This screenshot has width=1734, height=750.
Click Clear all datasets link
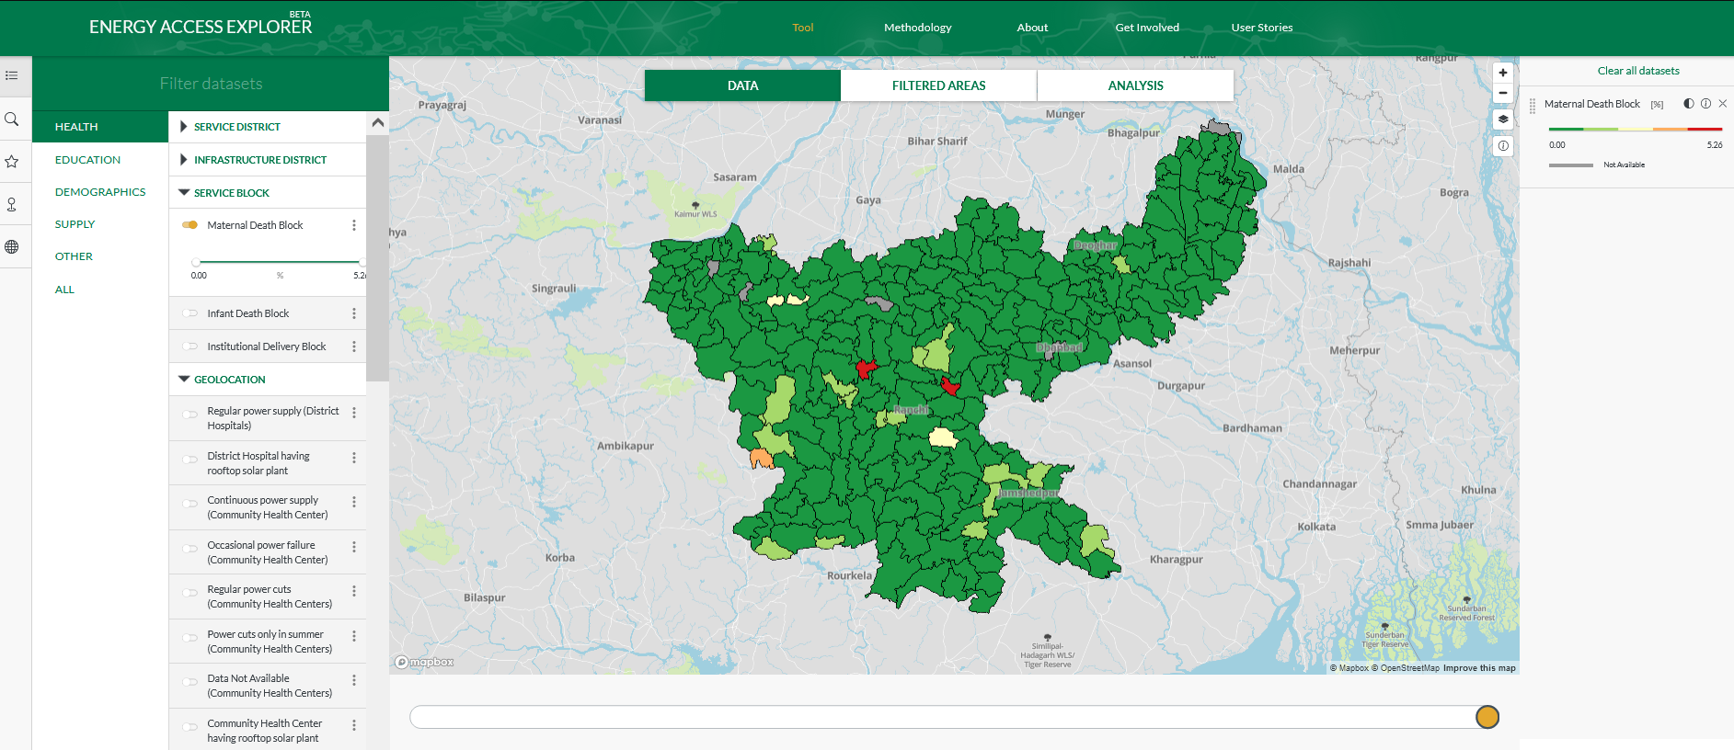point(1637,71)
